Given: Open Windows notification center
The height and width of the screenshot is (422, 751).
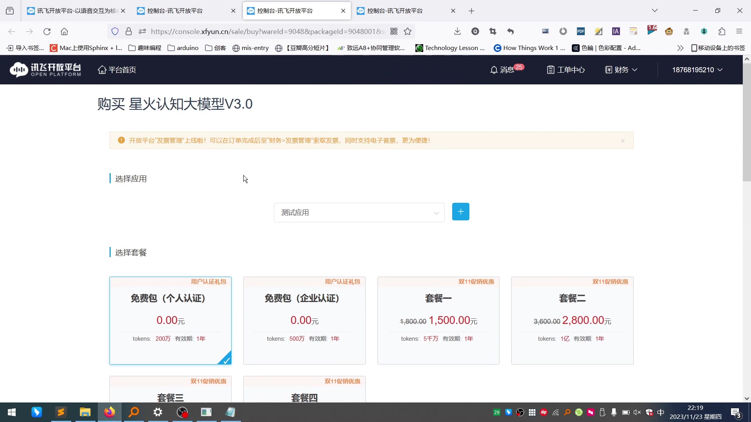Looking at the screenshot, I should (x=736, y=413).
